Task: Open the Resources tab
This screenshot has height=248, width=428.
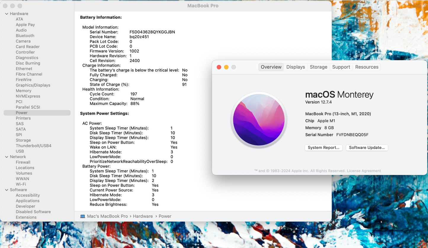Action: 367,67
